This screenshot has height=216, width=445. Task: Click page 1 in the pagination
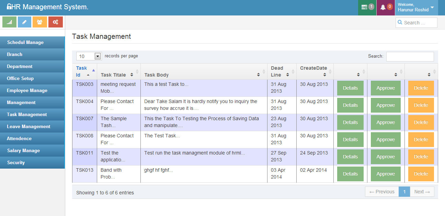point(404,192)
